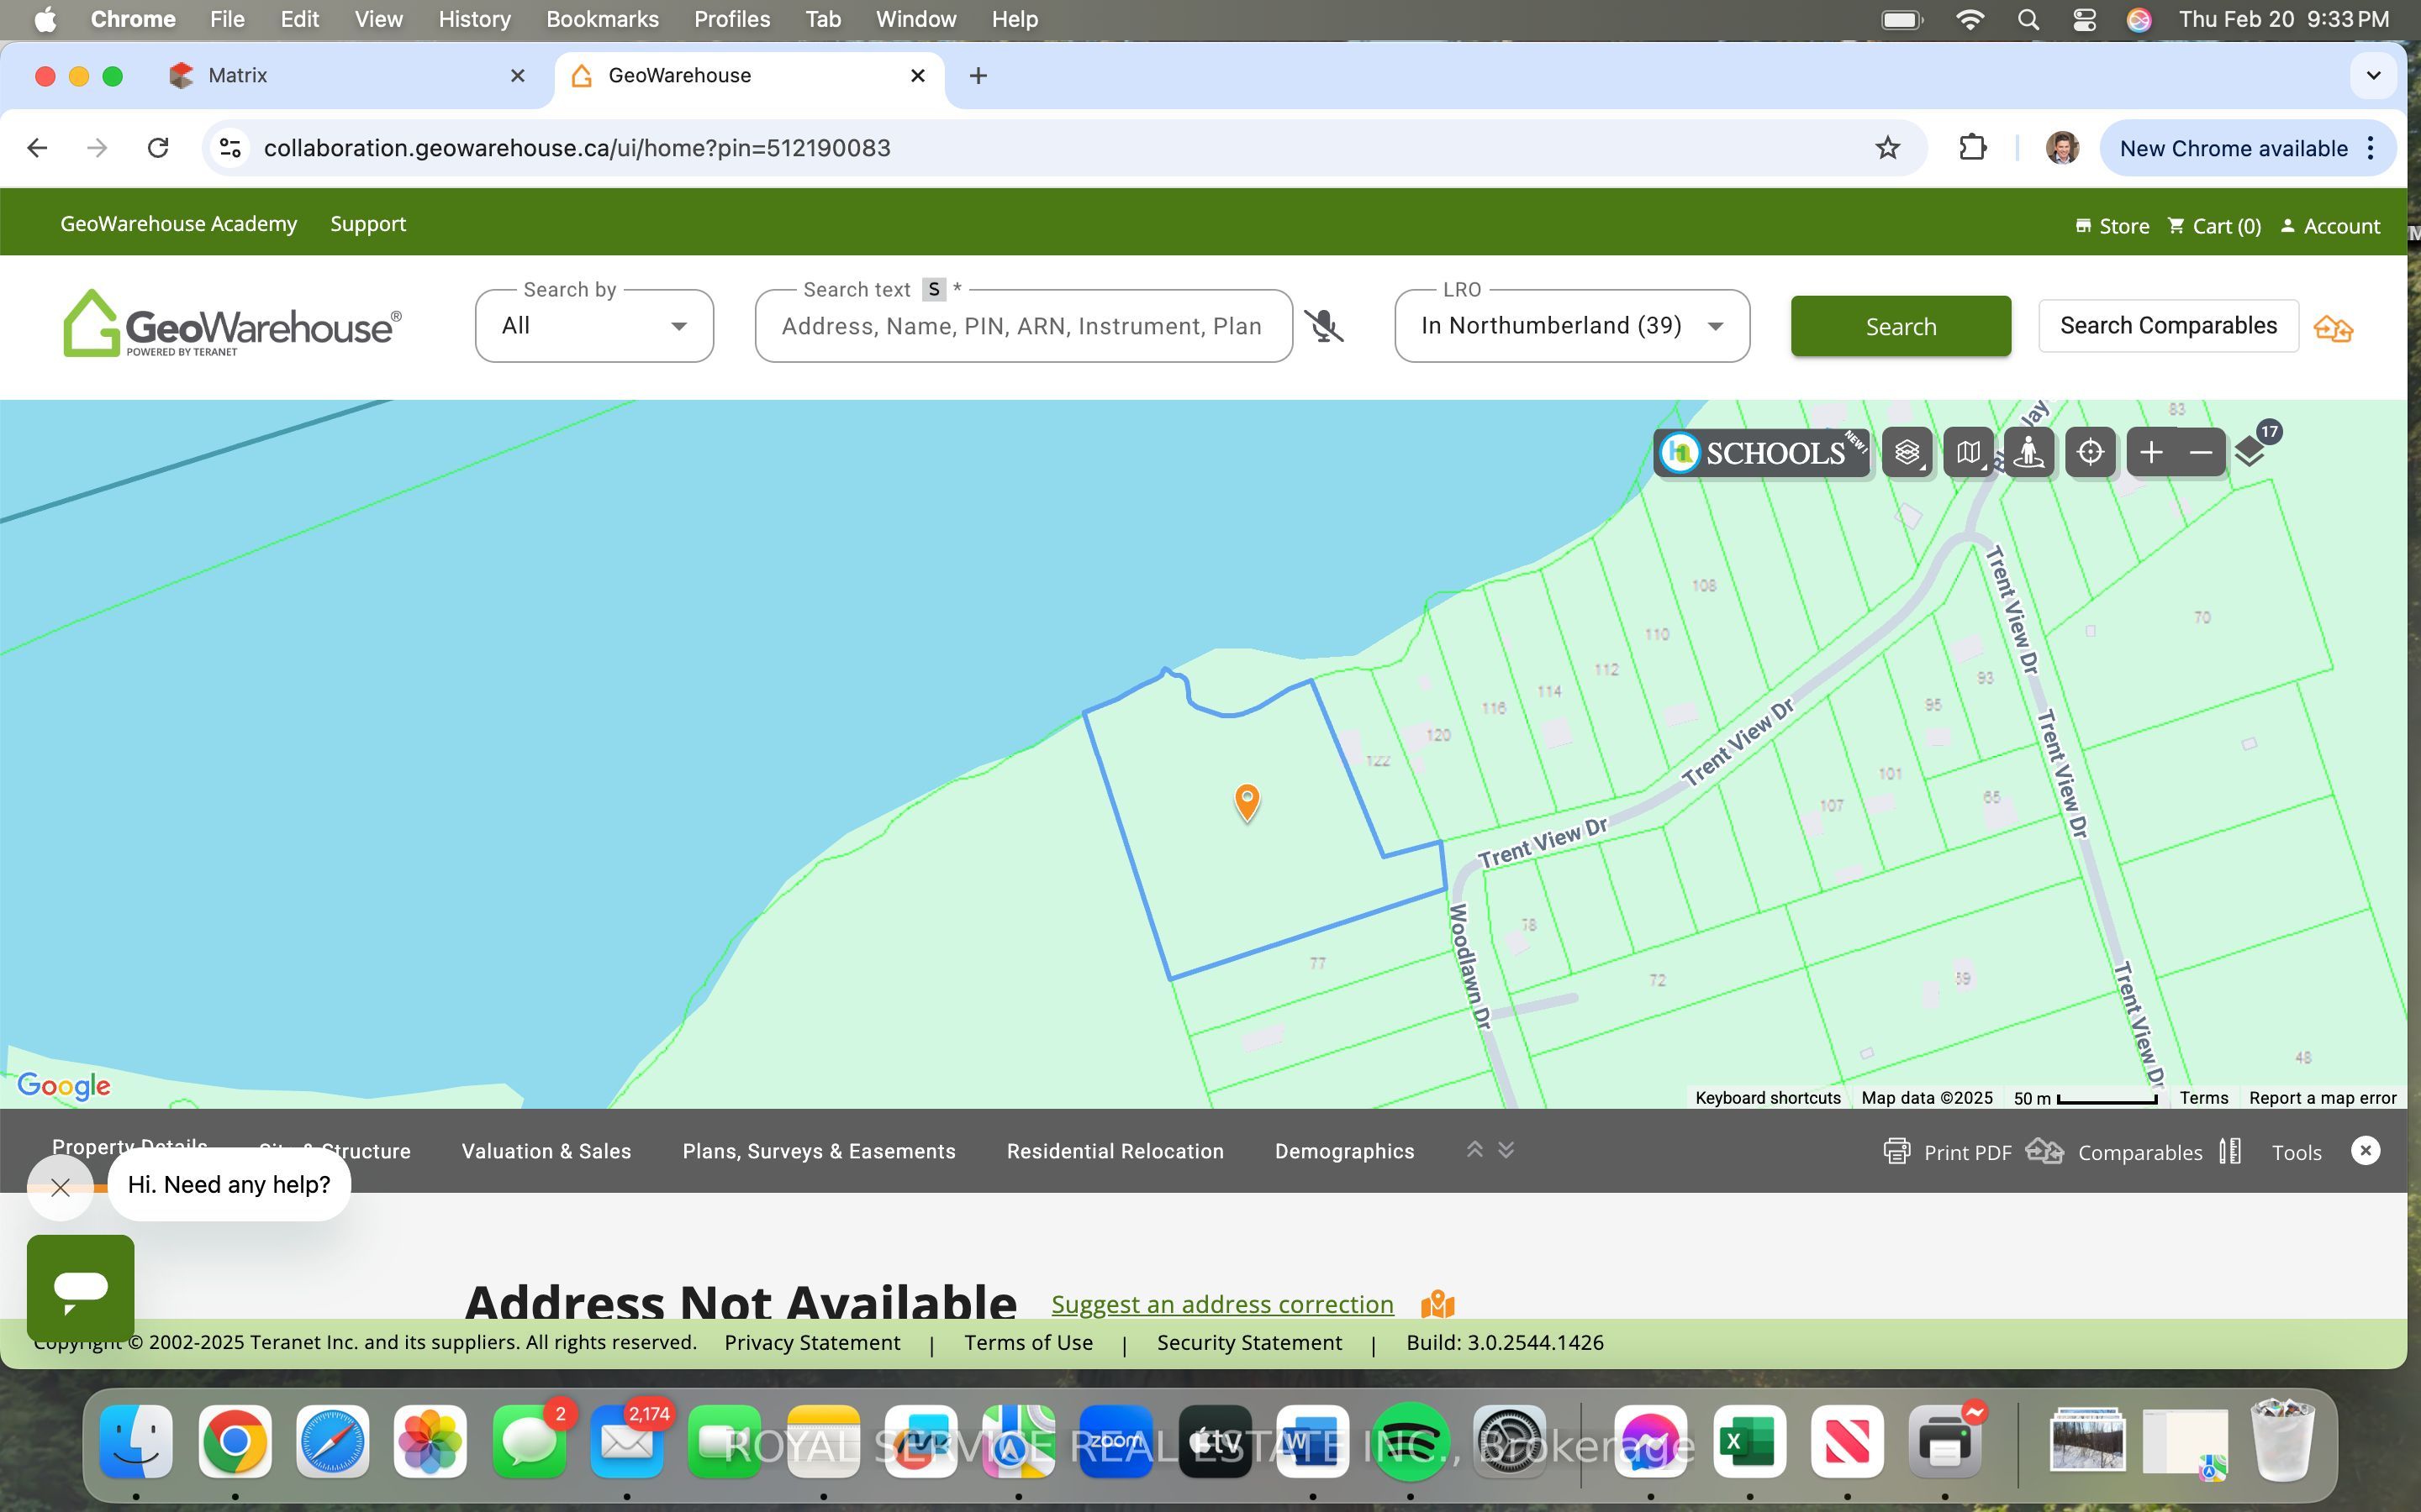
Task: Print PDF of the property report
Action: [1947, 1152]
